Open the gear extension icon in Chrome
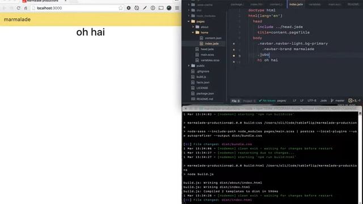 click(x=129, y=8)
